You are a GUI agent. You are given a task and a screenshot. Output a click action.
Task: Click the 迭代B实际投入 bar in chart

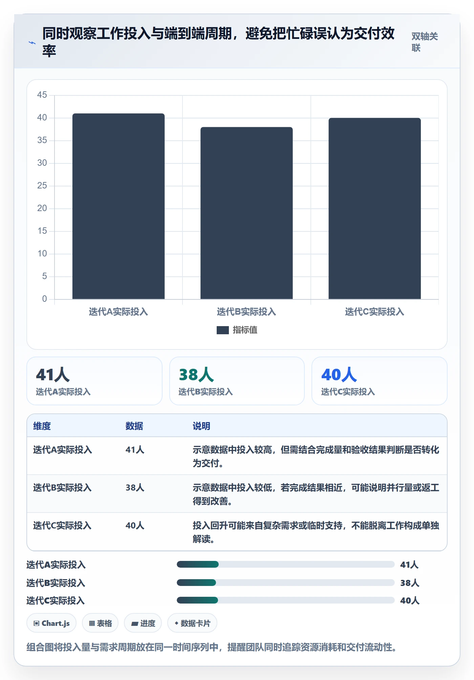coord(246,213)
